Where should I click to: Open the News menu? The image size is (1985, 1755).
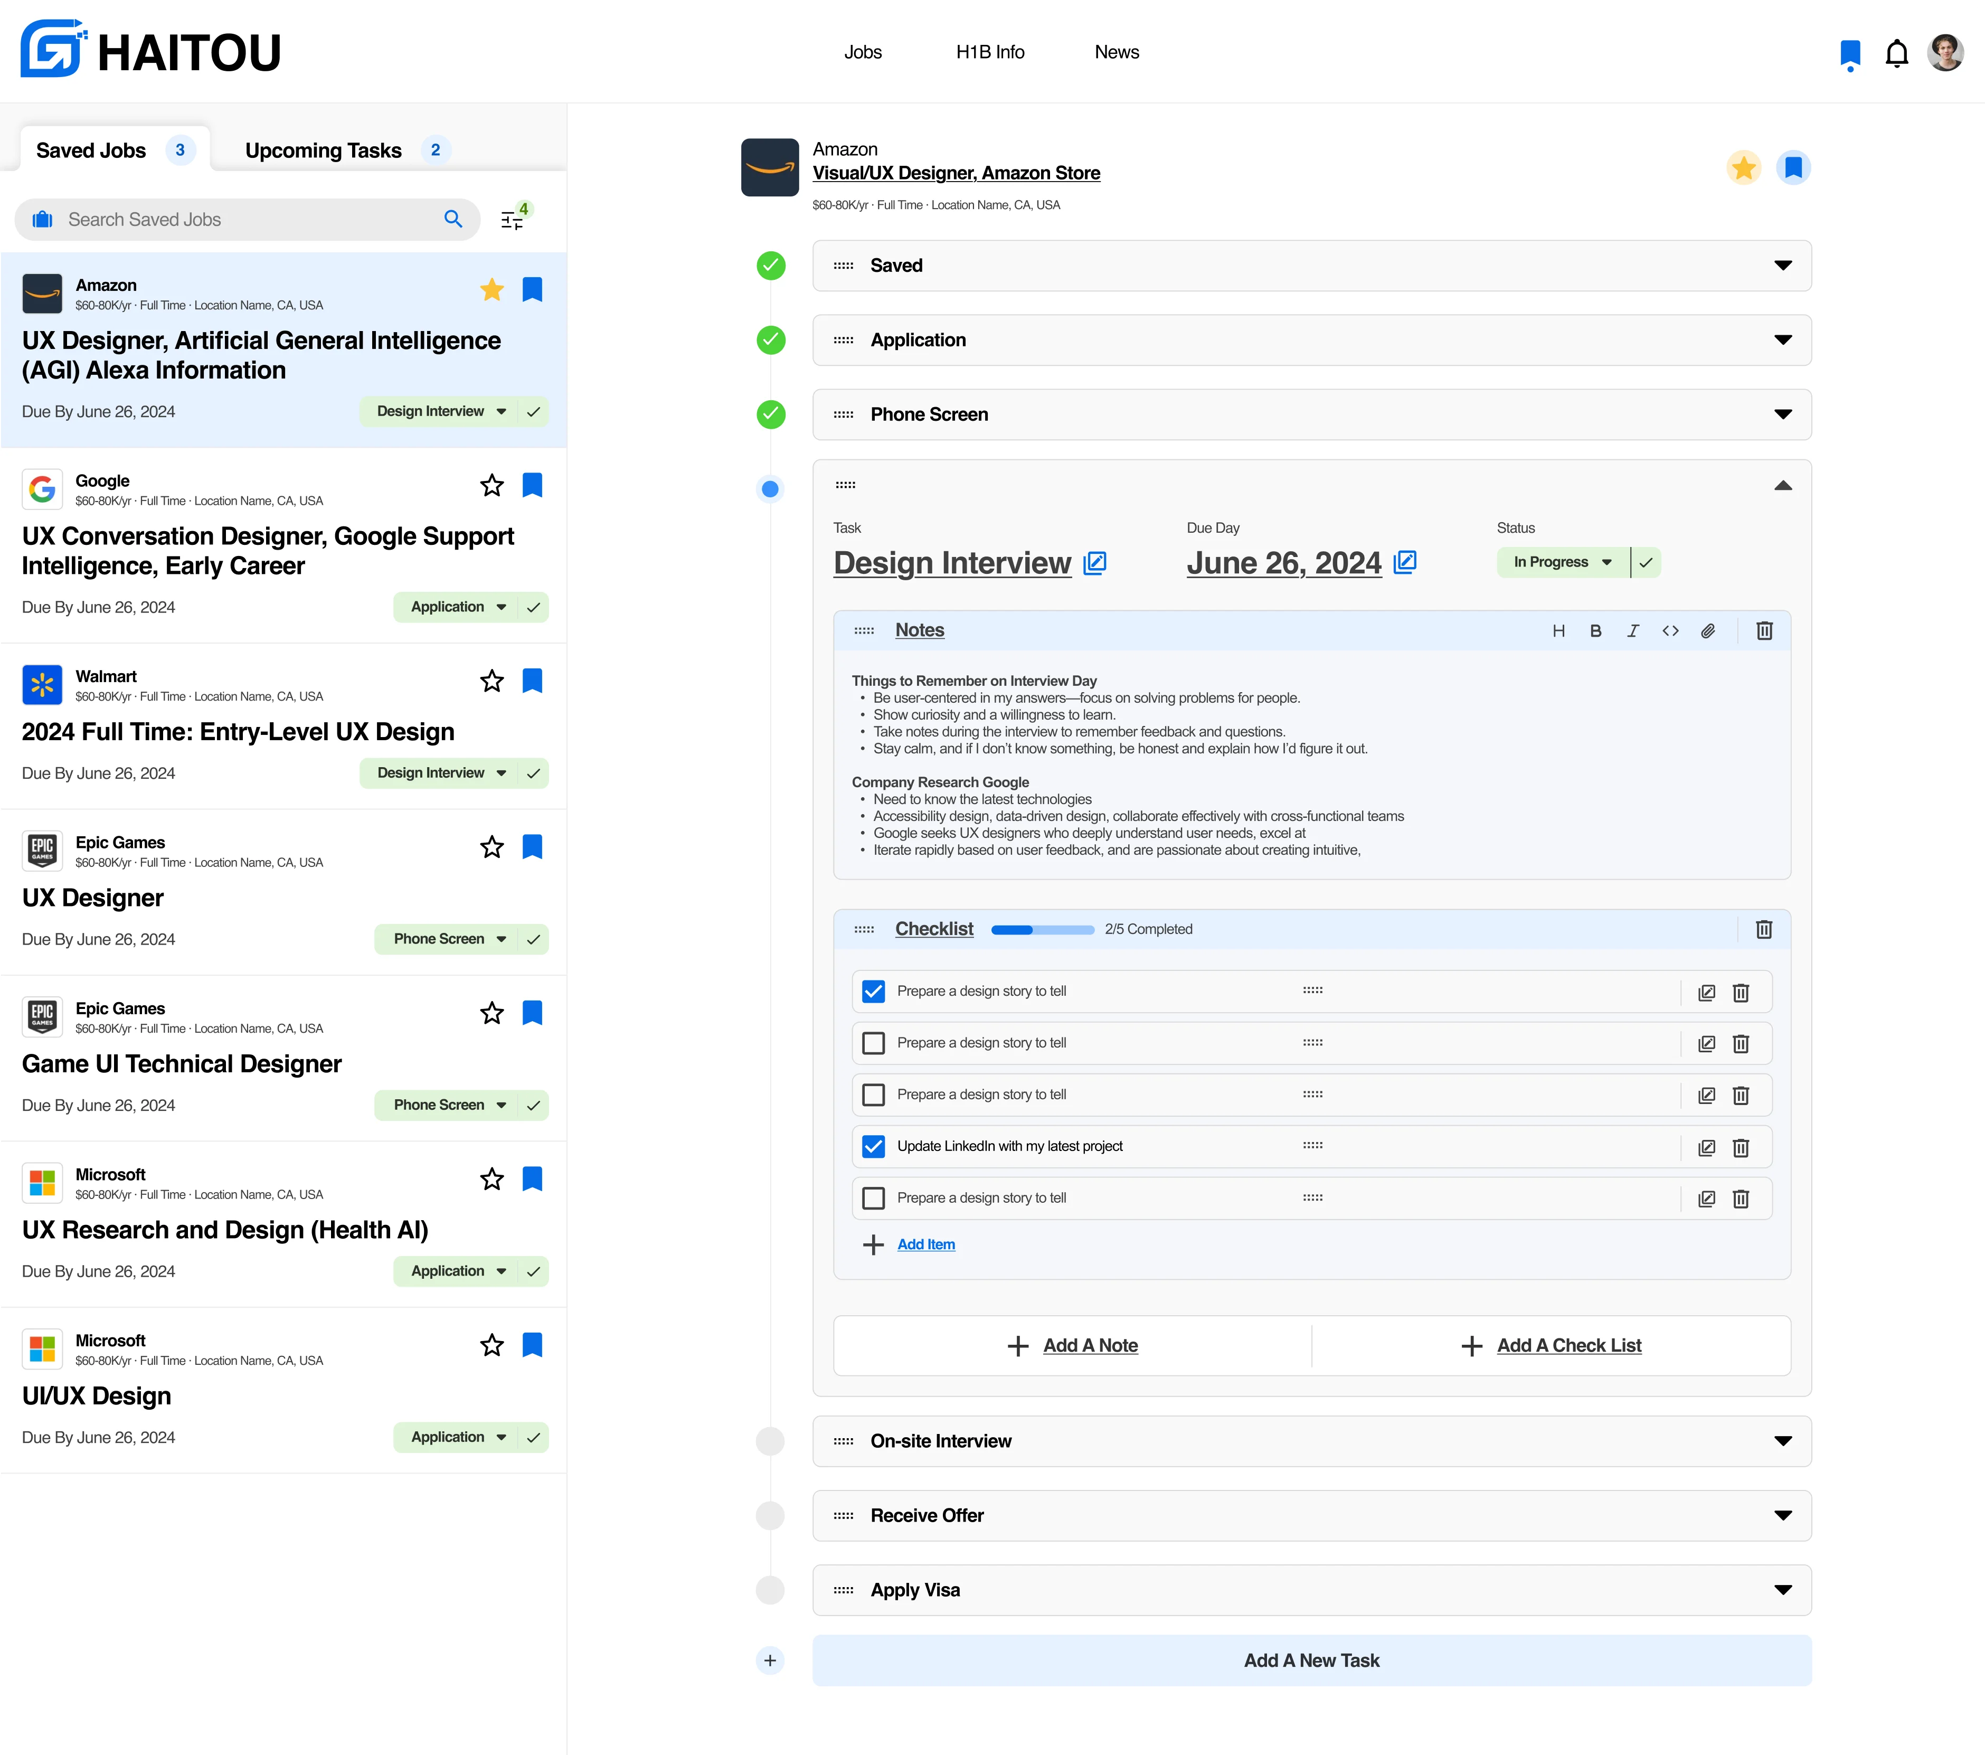(x=1117, y=52)
